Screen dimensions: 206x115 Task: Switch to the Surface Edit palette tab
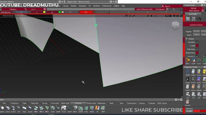tap(91, 103)
